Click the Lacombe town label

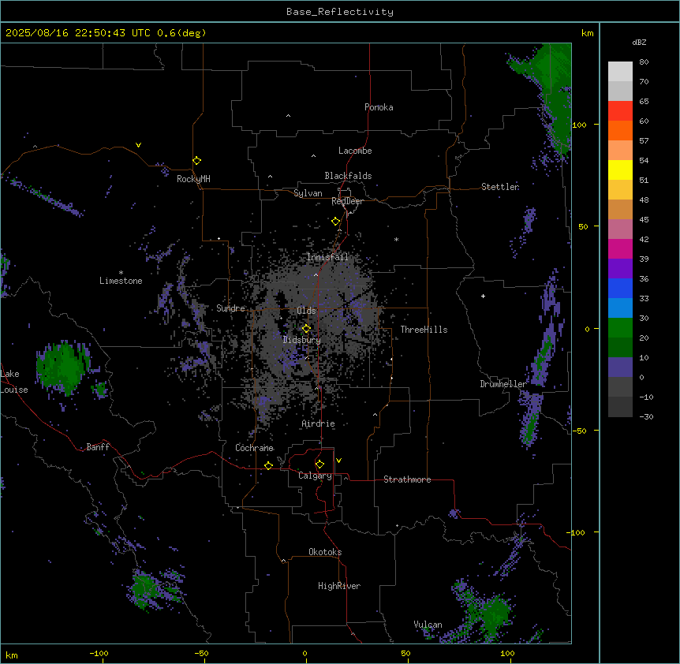point(355,151)
